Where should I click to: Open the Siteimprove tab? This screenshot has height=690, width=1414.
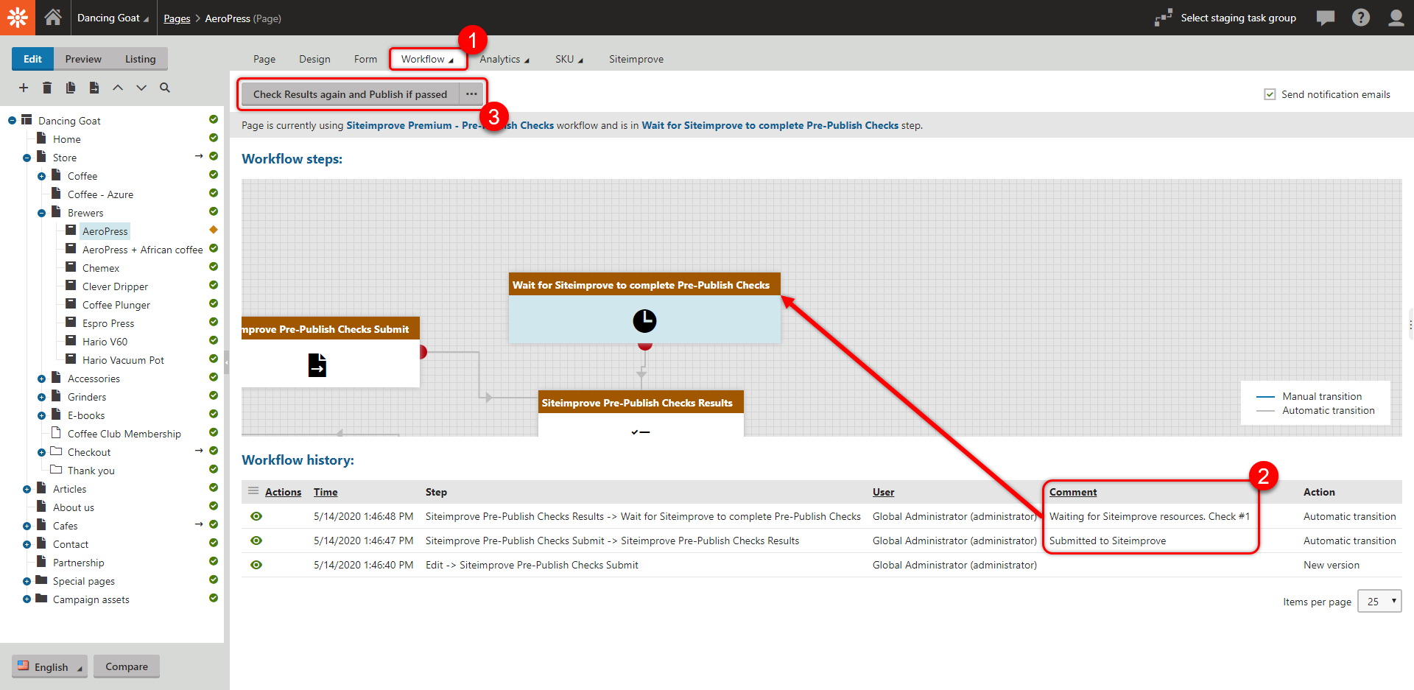coord(636,59)
